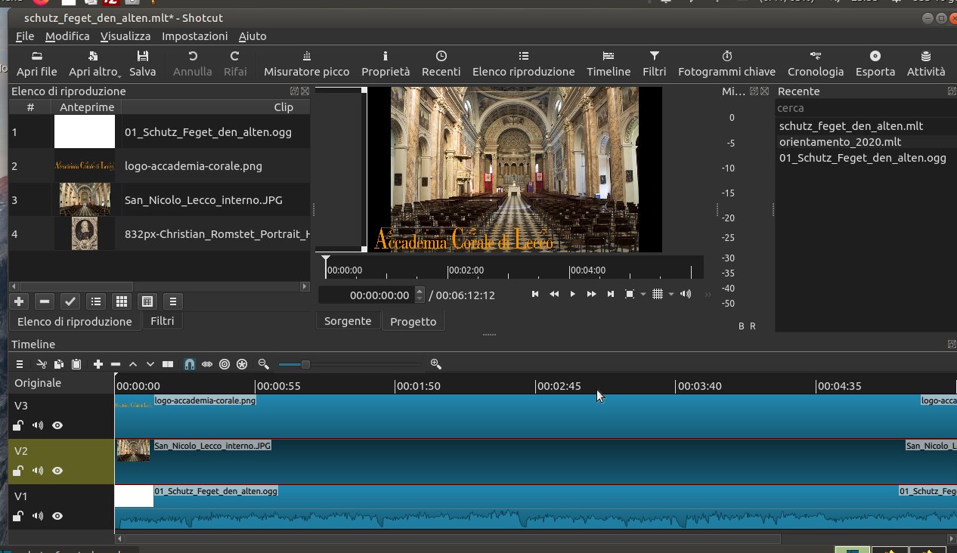
Task: Open the timeline hamburger menu
Action: pyautogui.click(x=20, y=364)
